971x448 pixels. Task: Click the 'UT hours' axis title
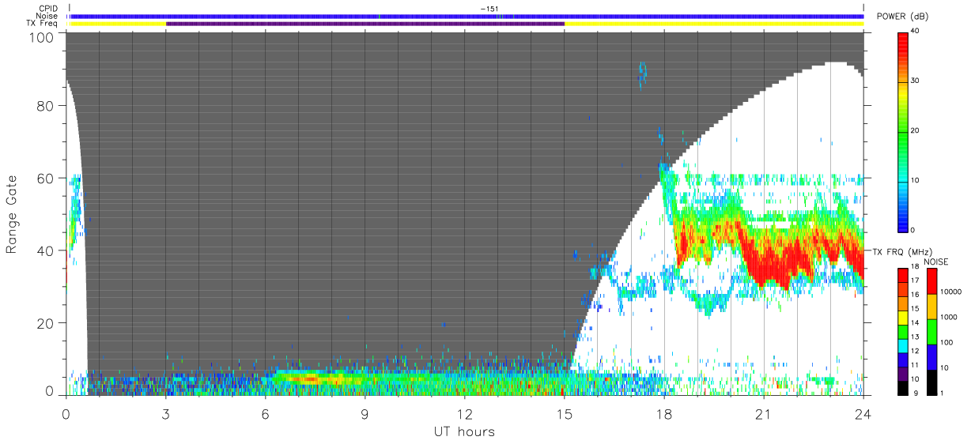463,431
